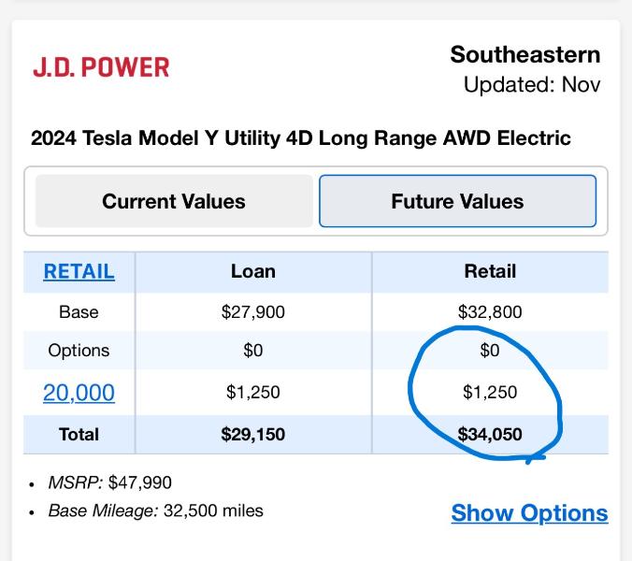The image size is (632, 561).
Task: Click the Retail column header
Action: [490, 271]
